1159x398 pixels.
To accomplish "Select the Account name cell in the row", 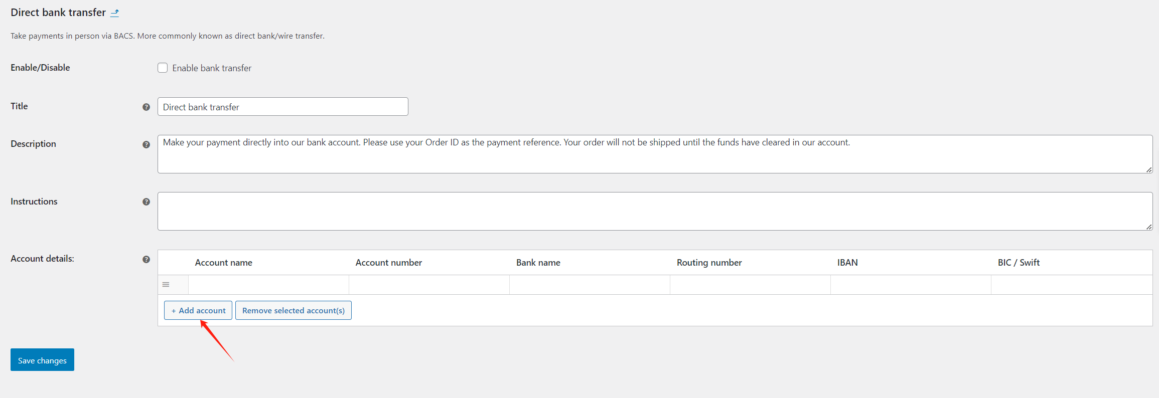I will pos(268,285).
